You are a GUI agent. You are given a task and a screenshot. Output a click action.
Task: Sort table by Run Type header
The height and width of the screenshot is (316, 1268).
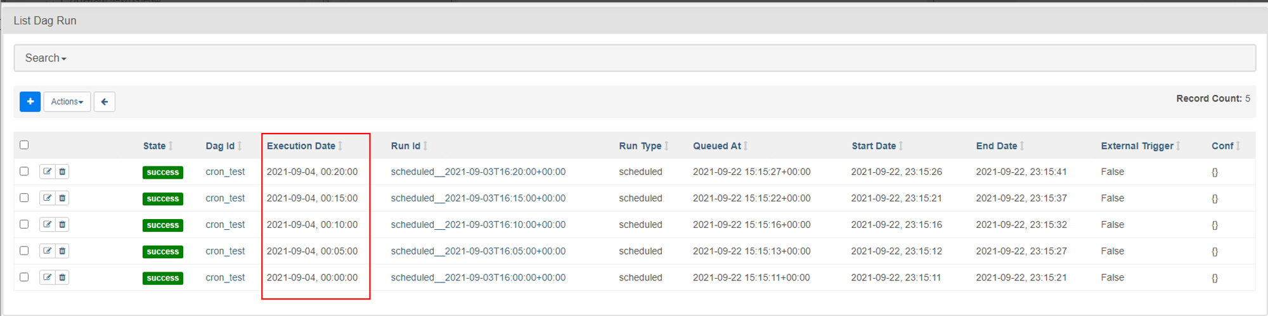coord(640,146)
